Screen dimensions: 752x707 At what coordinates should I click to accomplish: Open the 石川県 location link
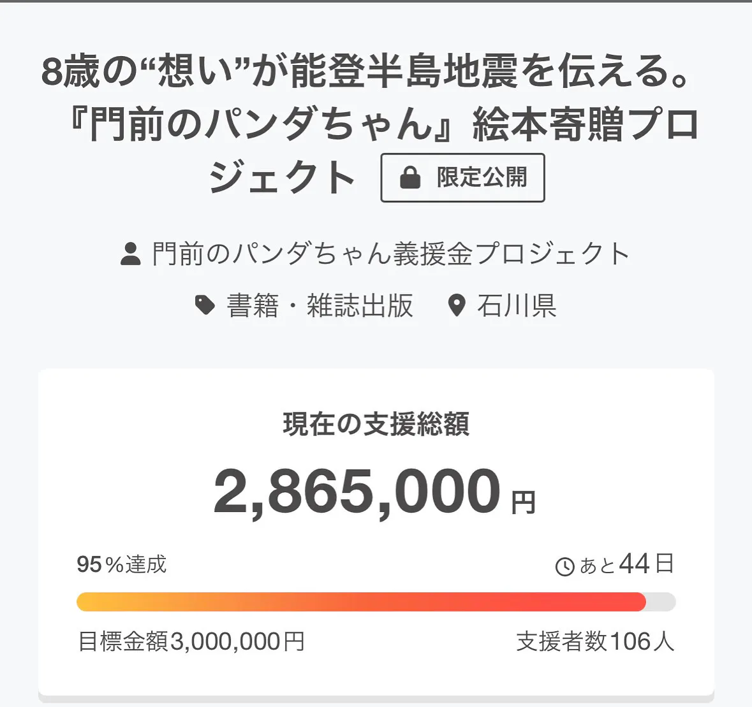[x=517, y=305]
